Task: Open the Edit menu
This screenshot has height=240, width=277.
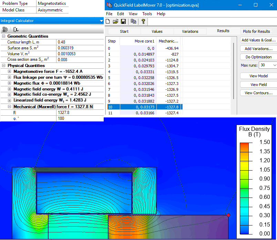Action: point(121,14)
